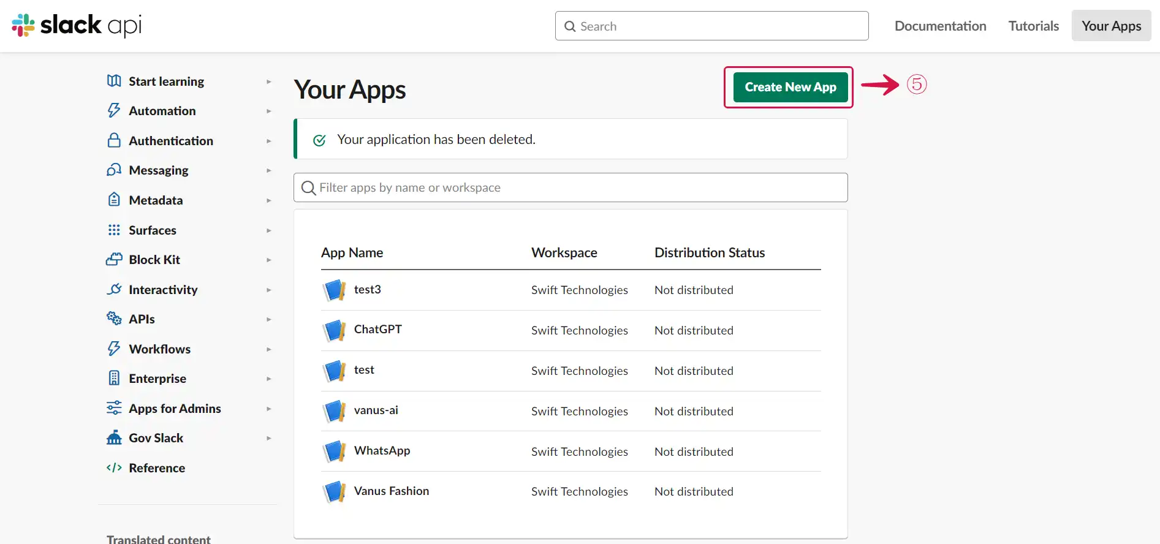Click the APIs gears icon
The image size is (1160, 544).
[114, 319]
